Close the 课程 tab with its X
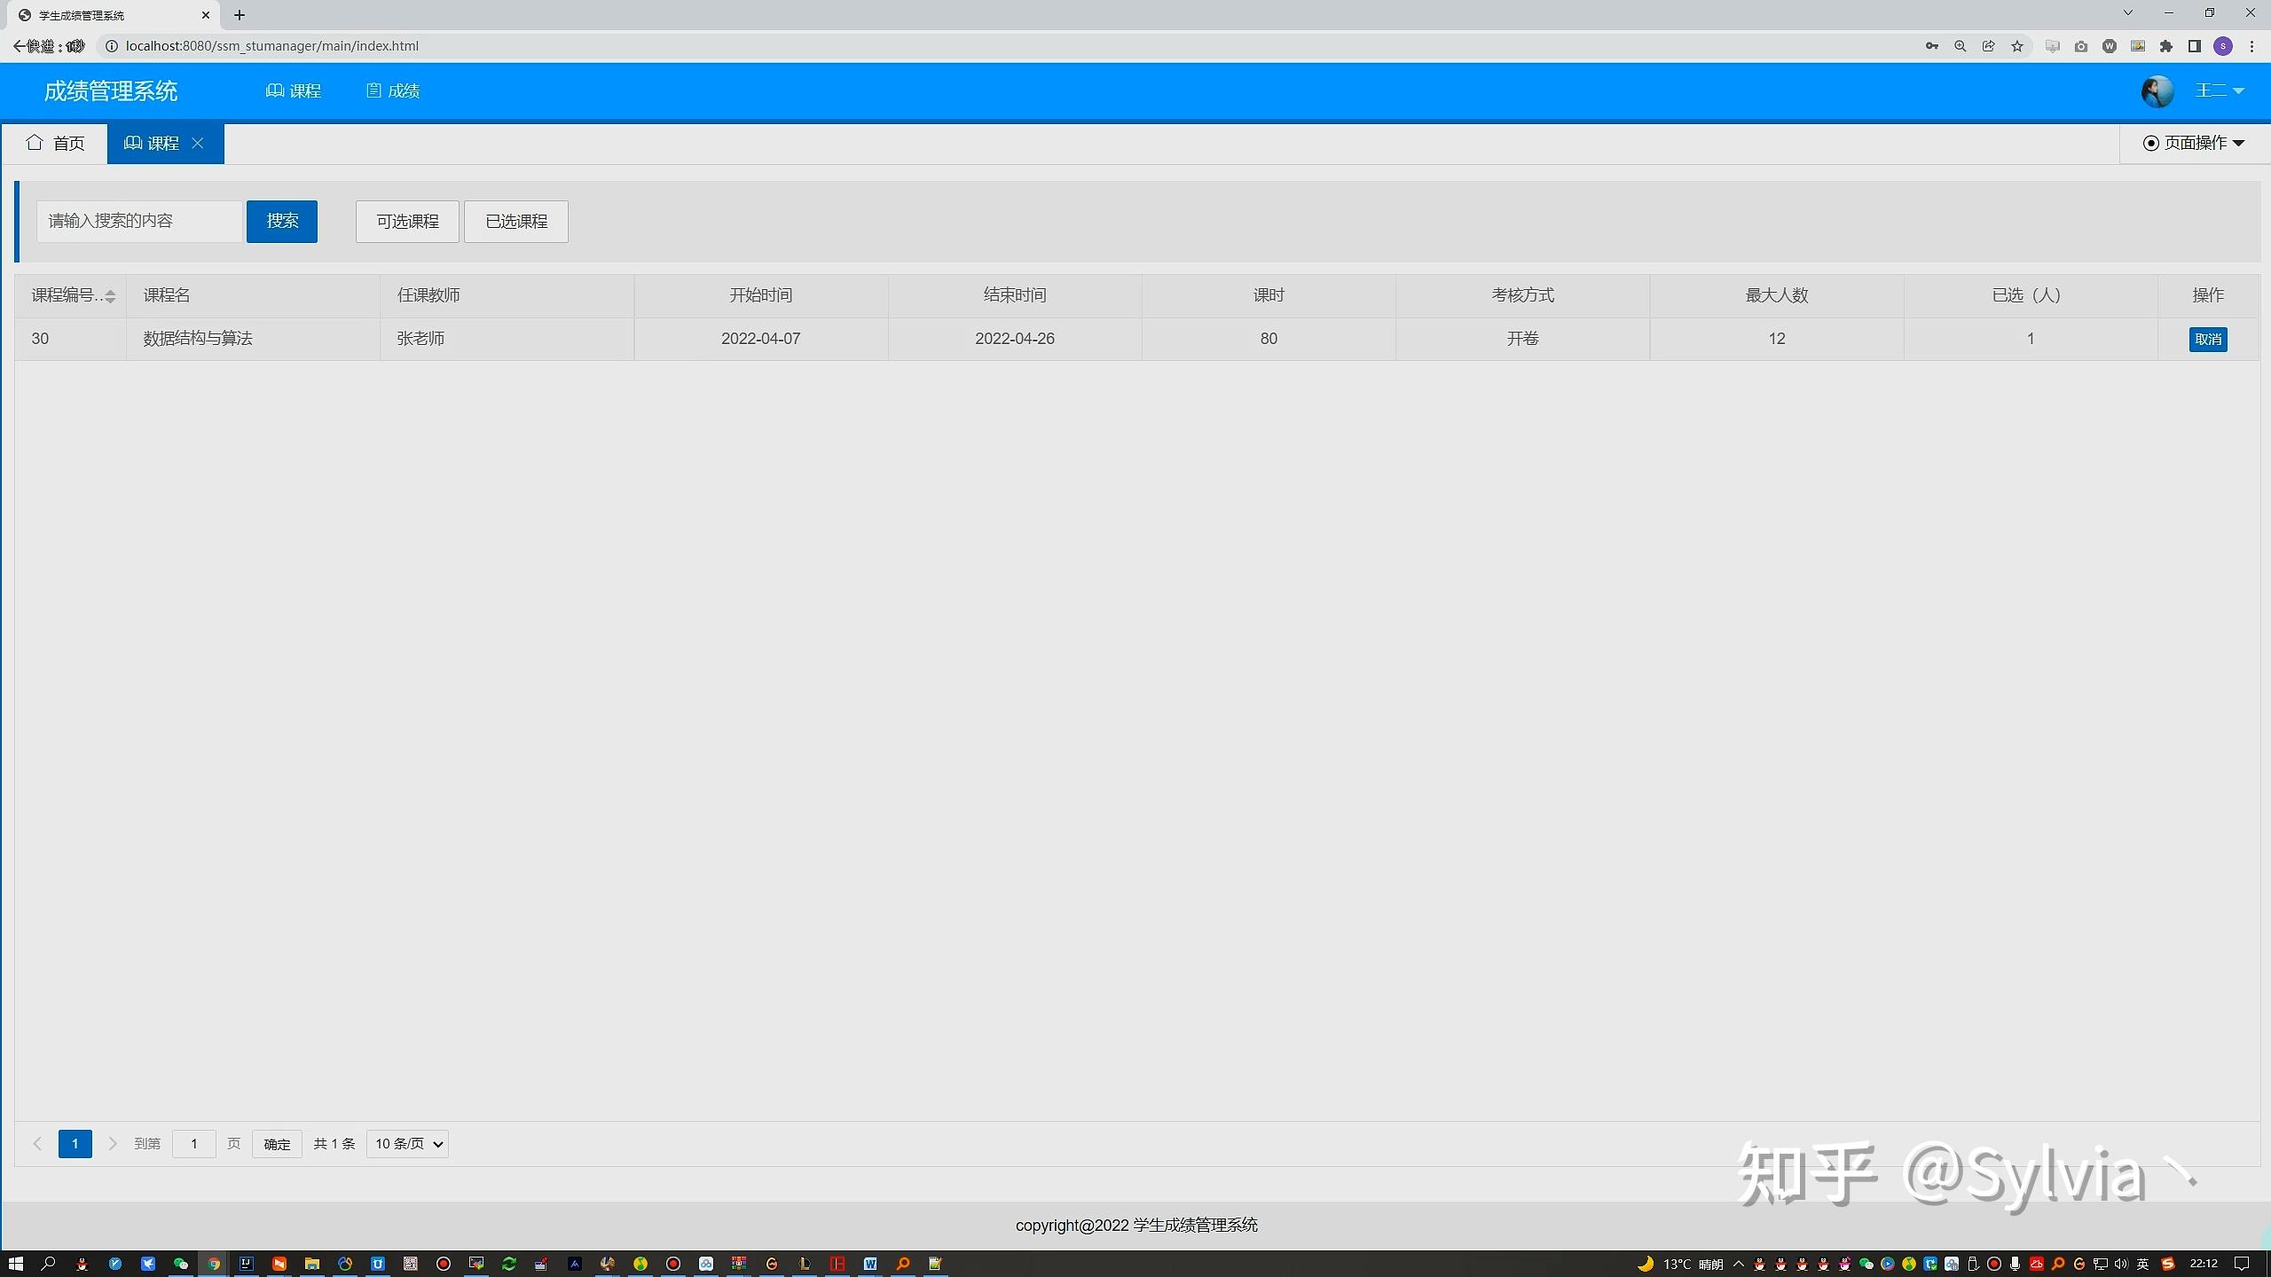The height and width of the screenshot is (1277, 2271). click(198, 143)
